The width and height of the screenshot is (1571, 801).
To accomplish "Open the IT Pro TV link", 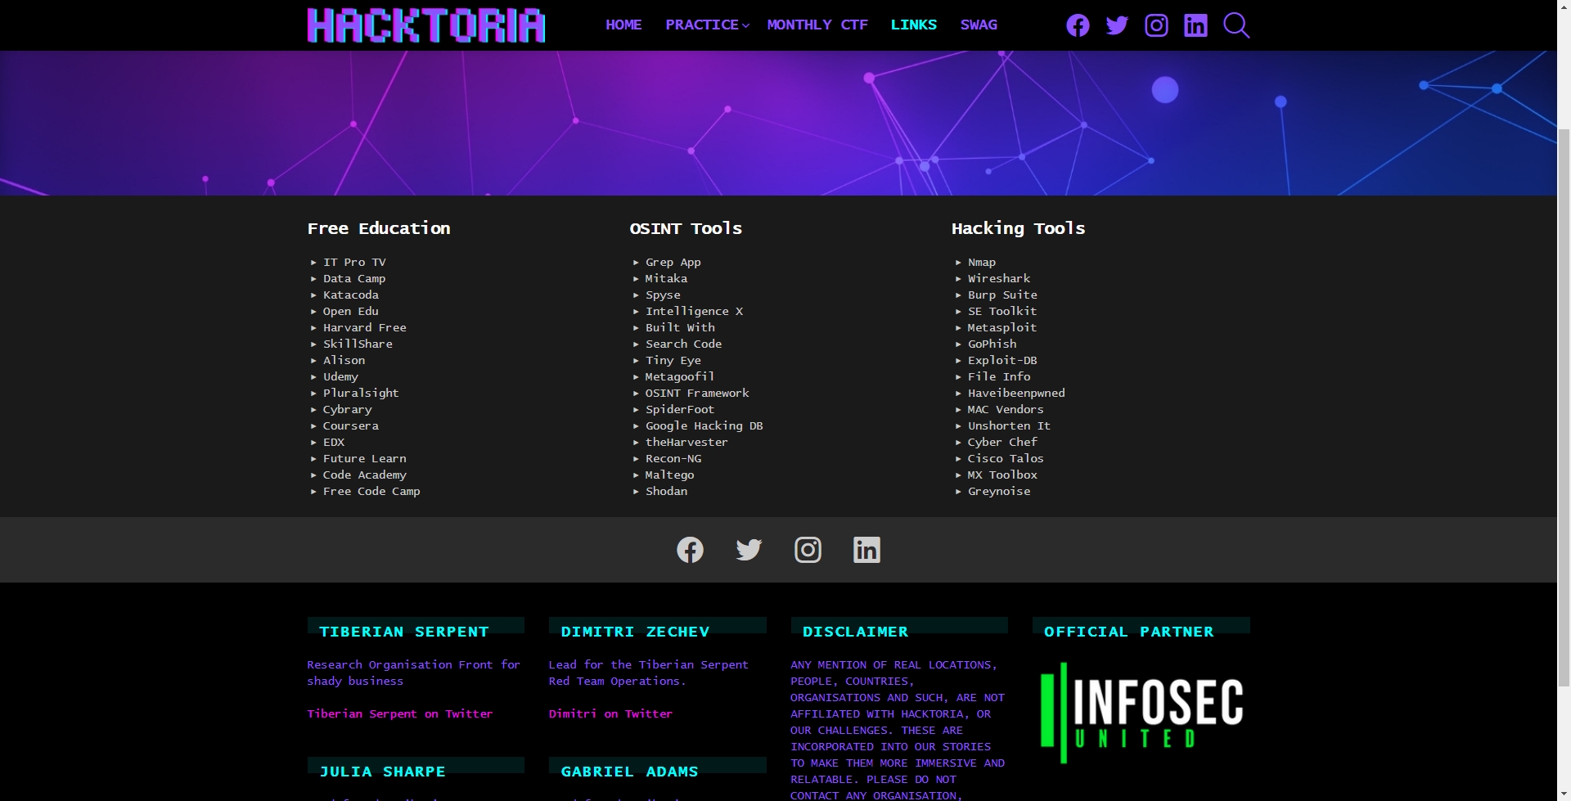I will point(354,262).
